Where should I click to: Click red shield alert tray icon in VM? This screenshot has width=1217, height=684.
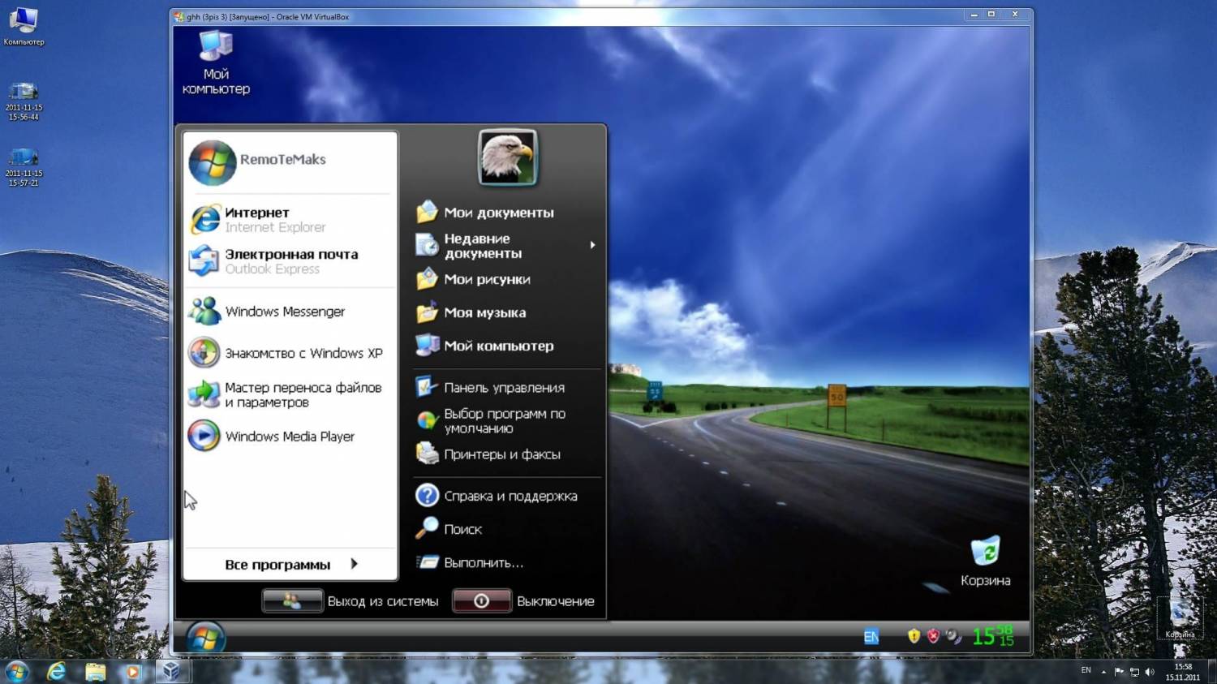click(x=934, y=637)
